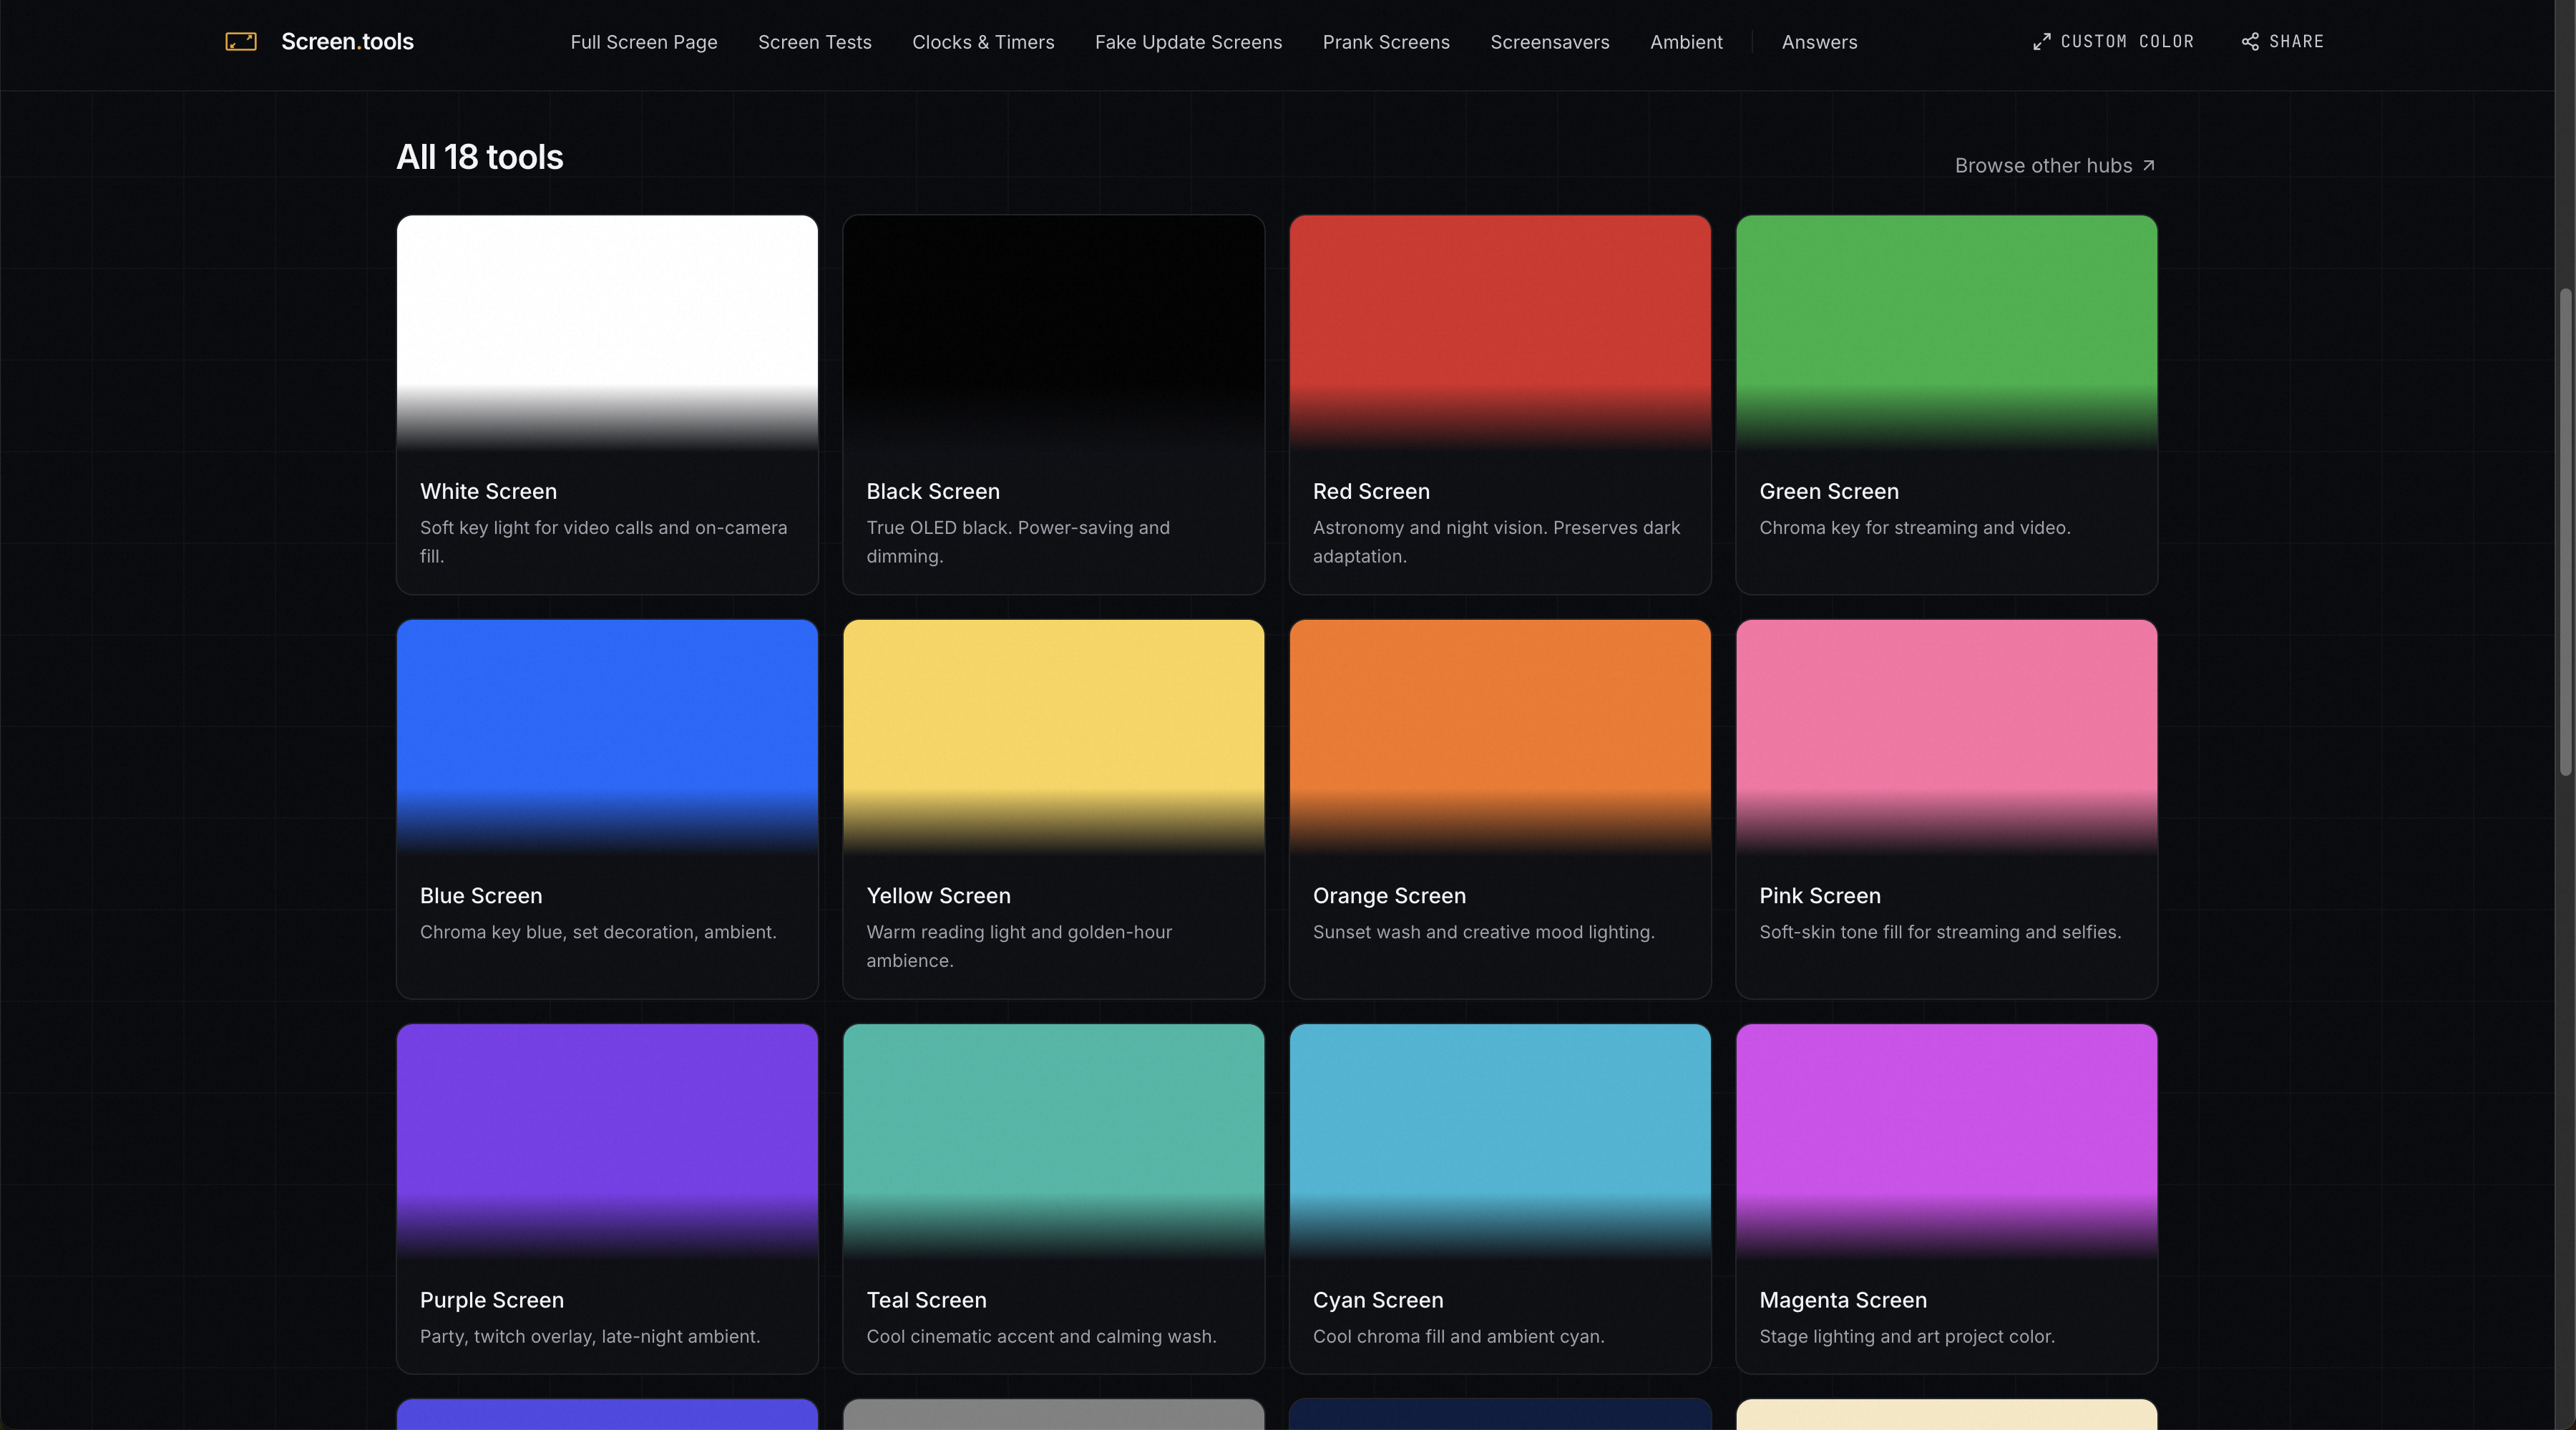2576x1430 pixels.
Task: Go to Fake Update Screens
Action: click(x=1188, y=42)
